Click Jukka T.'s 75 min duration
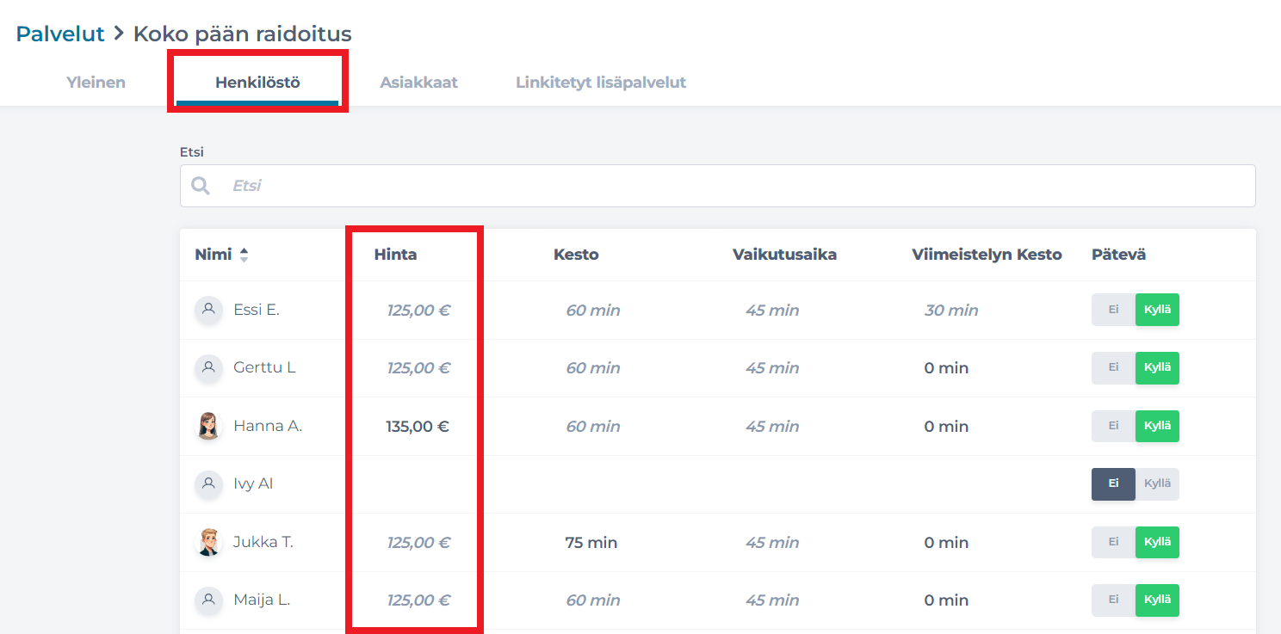The width and height of the screenshot is (1281, 634). (x=591, y=543)
